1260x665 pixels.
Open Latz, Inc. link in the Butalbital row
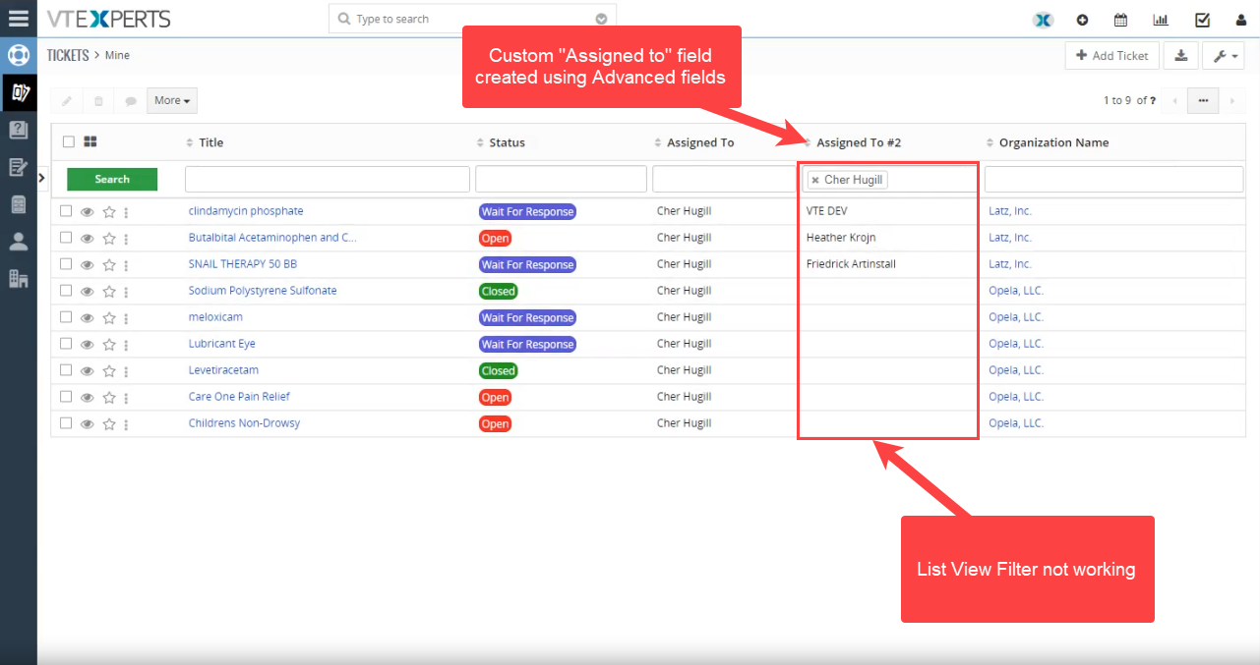(1010, 238)
